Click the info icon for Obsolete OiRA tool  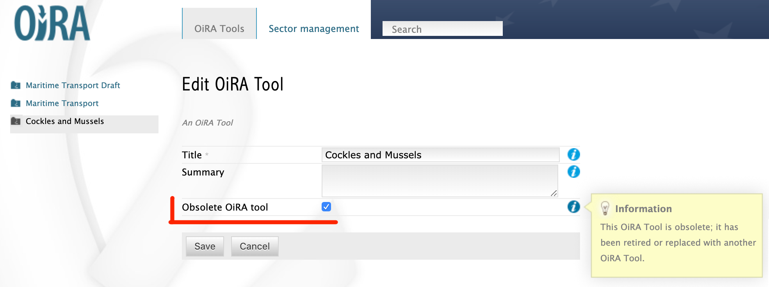coord(573,207)
